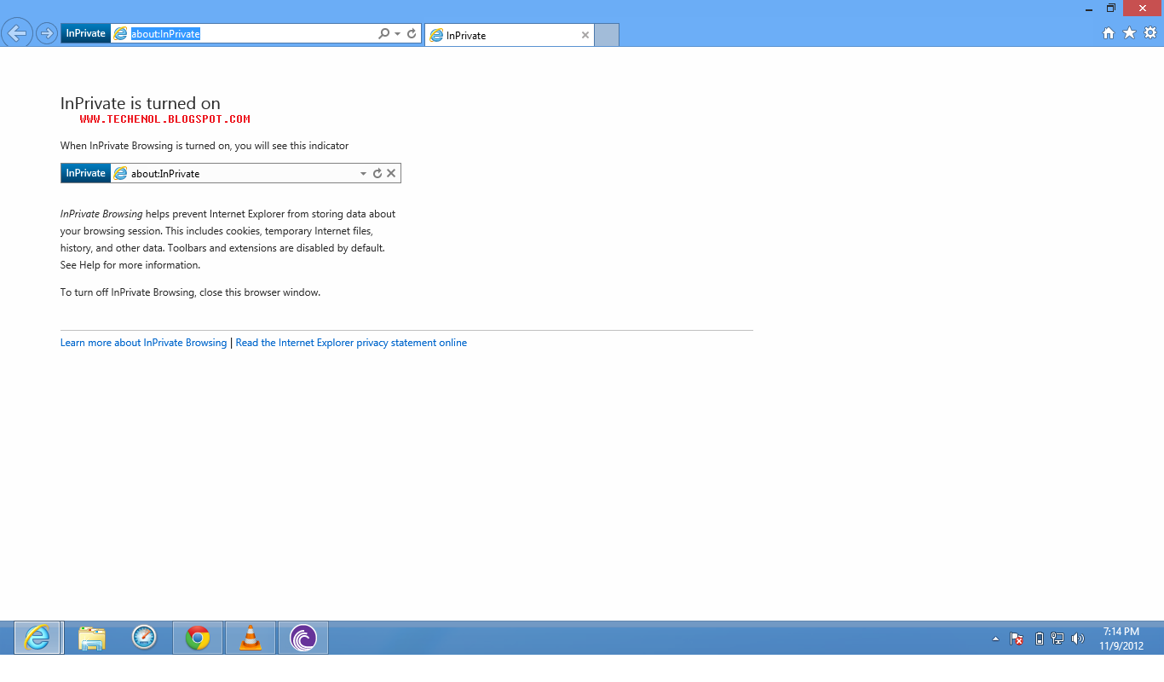Click the search magnifier icon in address bar

tap(383, 33)
